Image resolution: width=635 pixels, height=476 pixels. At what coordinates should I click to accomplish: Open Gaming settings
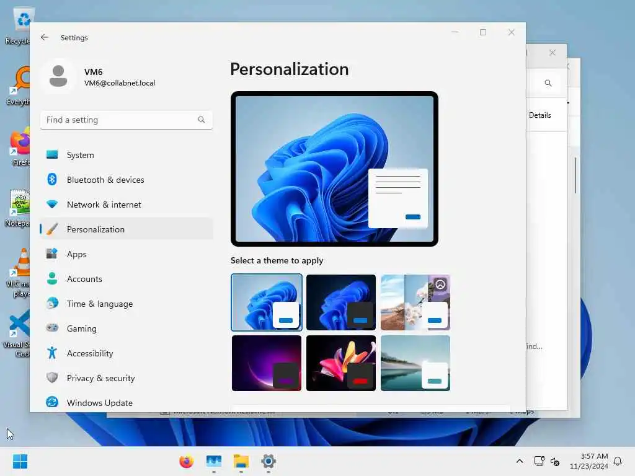(x=127, y=328)
